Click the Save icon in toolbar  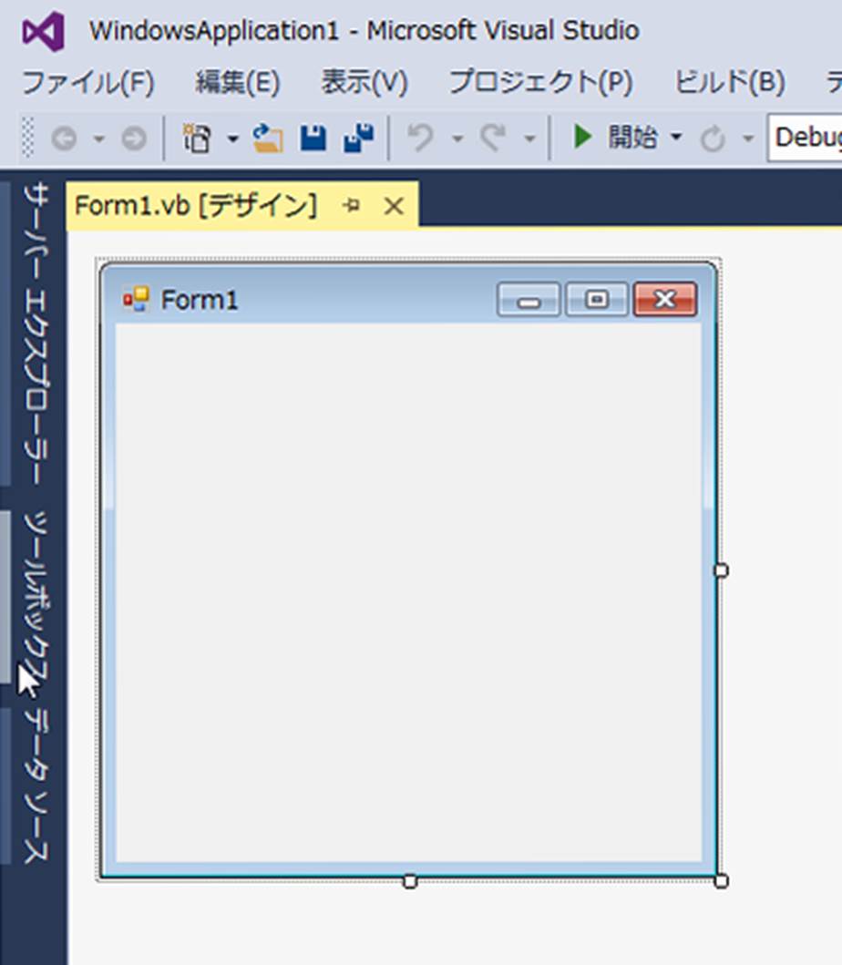pos(313,139)
